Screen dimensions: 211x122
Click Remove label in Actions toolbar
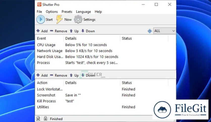[x=61, y=76]
